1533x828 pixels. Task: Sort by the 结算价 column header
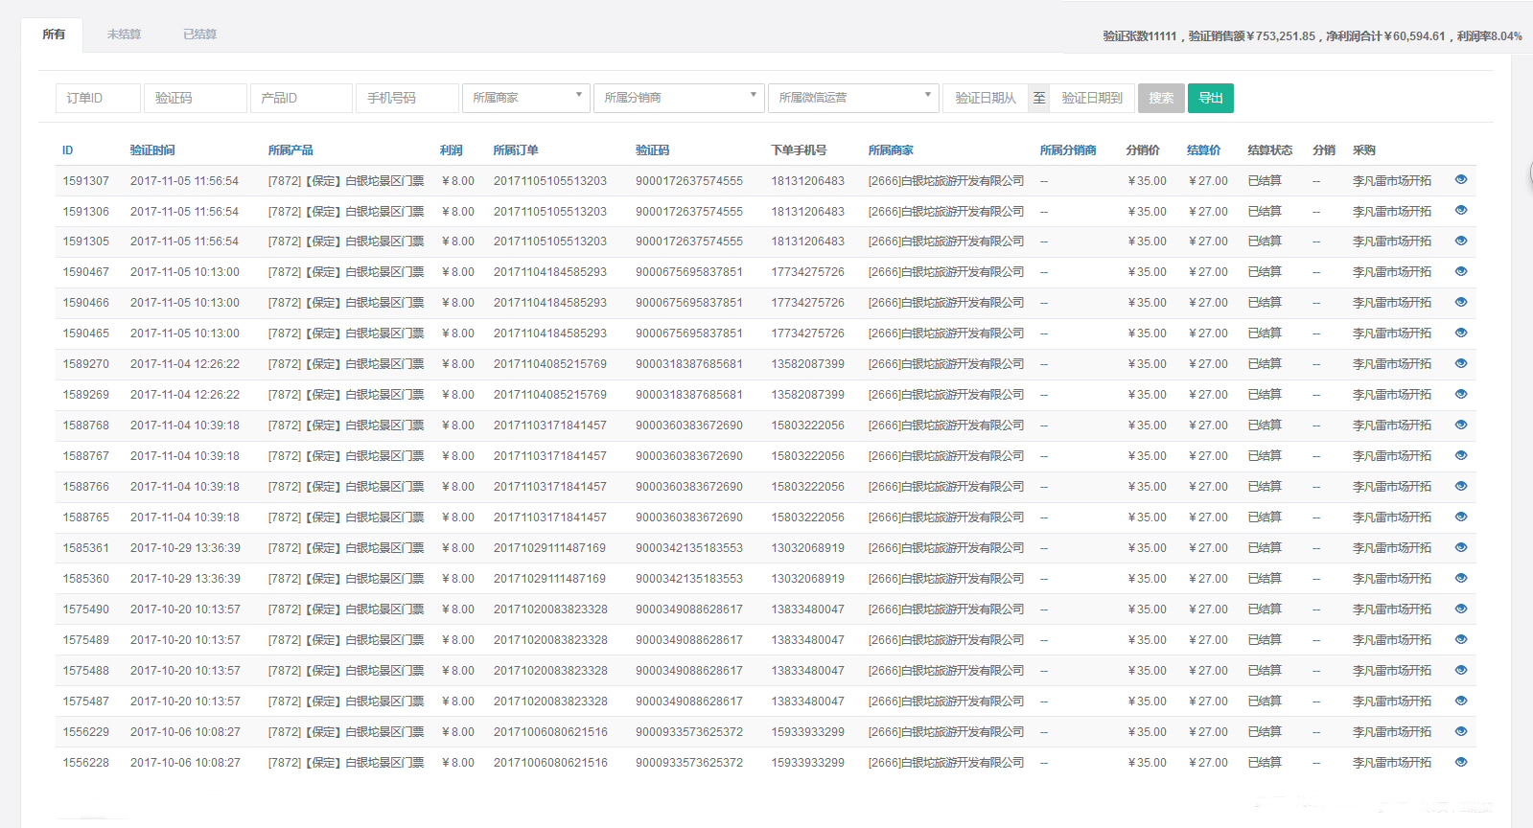click(x=1203, y=150)
